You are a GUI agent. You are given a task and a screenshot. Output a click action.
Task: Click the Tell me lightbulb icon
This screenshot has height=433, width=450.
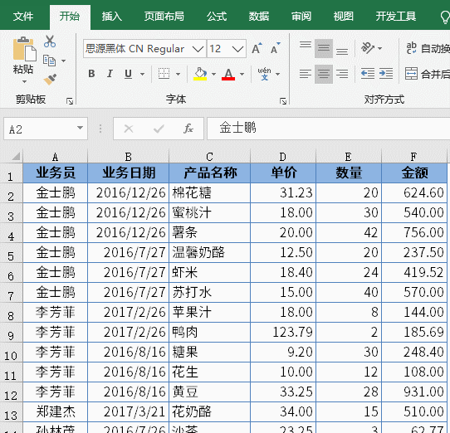click(x=444, y=17)
